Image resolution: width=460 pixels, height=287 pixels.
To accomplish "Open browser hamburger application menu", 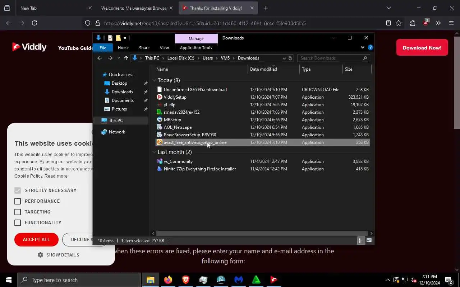I will tap(451, 23).
